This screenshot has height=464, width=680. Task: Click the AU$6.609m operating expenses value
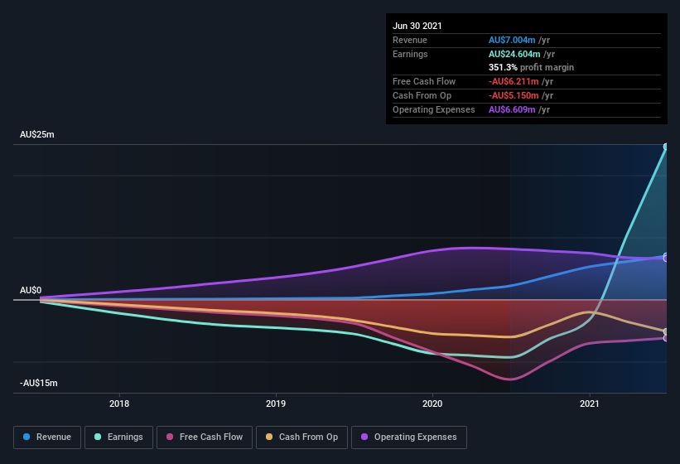point(512,109)
